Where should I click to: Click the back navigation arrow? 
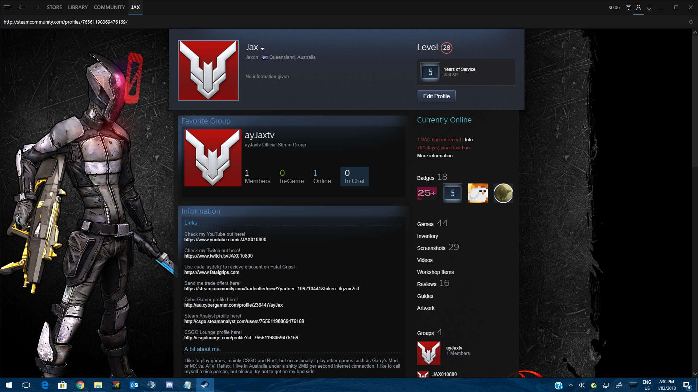pos(22,7)
